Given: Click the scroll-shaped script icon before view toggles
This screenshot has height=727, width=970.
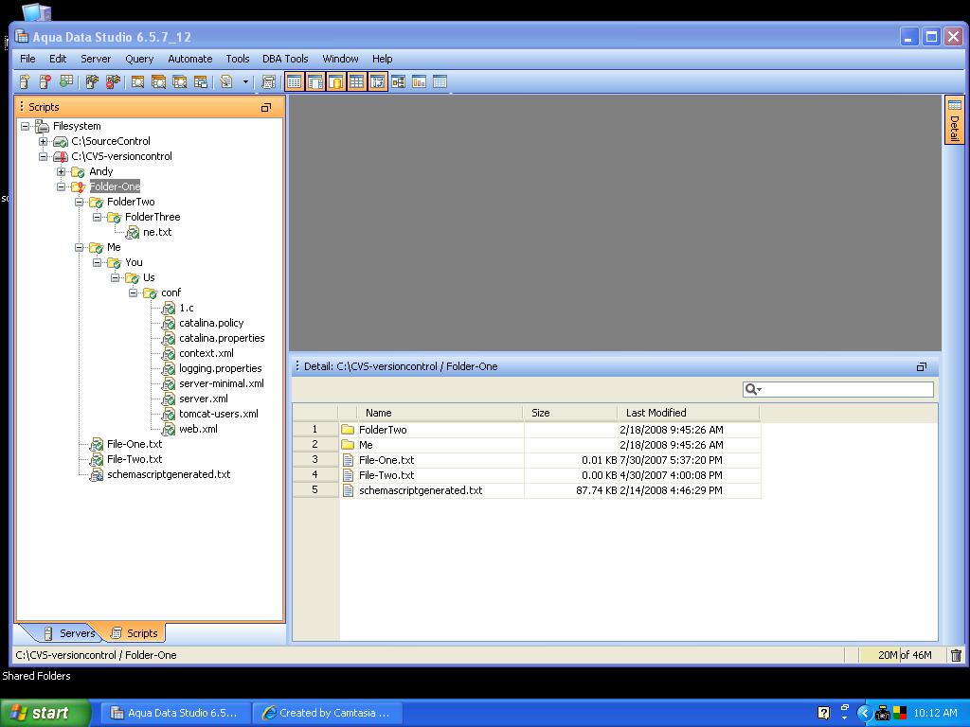Looking at the screenshot, I should 268,81.
